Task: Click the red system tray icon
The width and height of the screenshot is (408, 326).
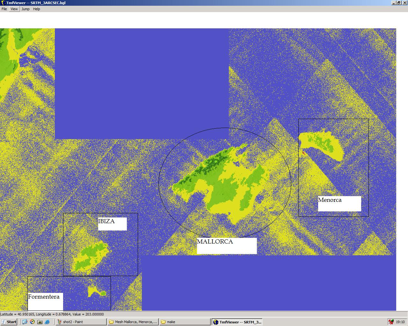Action: coord(391,322)
